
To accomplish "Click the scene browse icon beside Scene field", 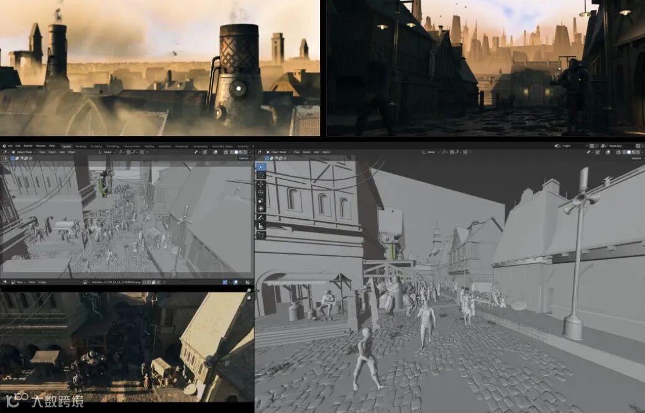I will pos(557,146).
